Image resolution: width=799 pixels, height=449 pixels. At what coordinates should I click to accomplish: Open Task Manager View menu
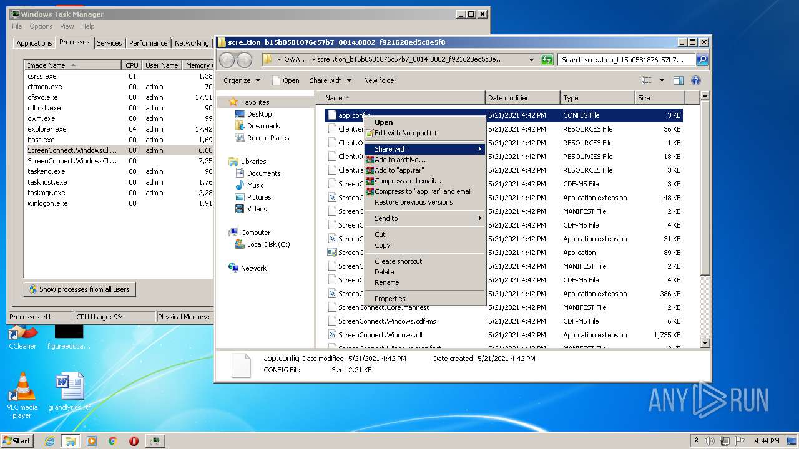[x=67, y=26]
